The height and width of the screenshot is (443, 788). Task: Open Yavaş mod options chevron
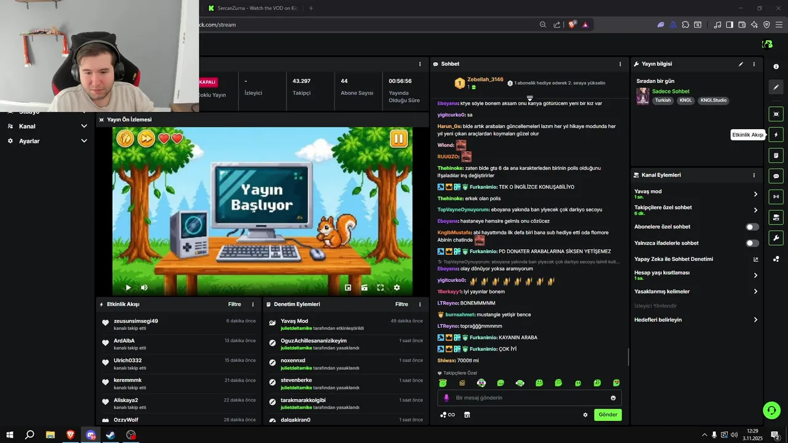coord(755,194)
